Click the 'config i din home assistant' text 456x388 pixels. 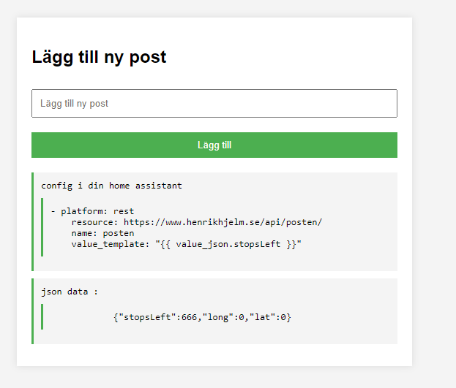[111, 186]
